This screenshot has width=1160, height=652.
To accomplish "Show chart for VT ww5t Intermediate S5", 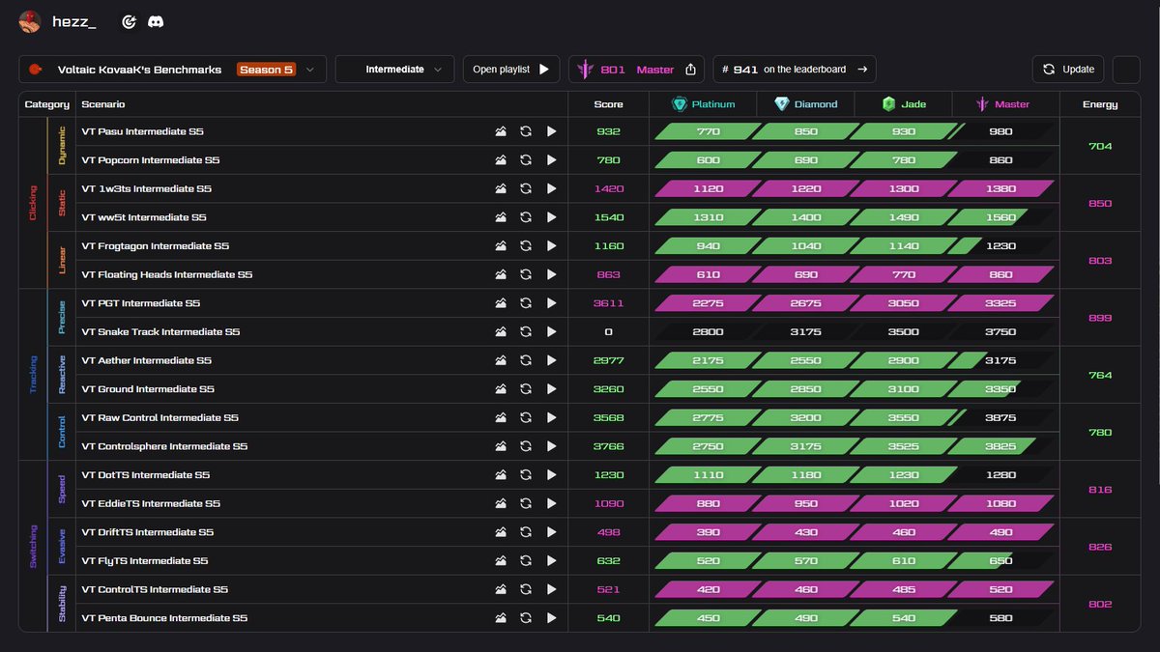I will coord(501,217).
